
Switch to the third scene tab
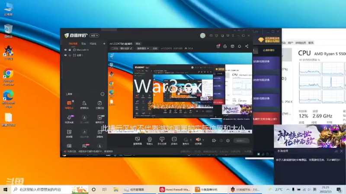click(93, 44)
